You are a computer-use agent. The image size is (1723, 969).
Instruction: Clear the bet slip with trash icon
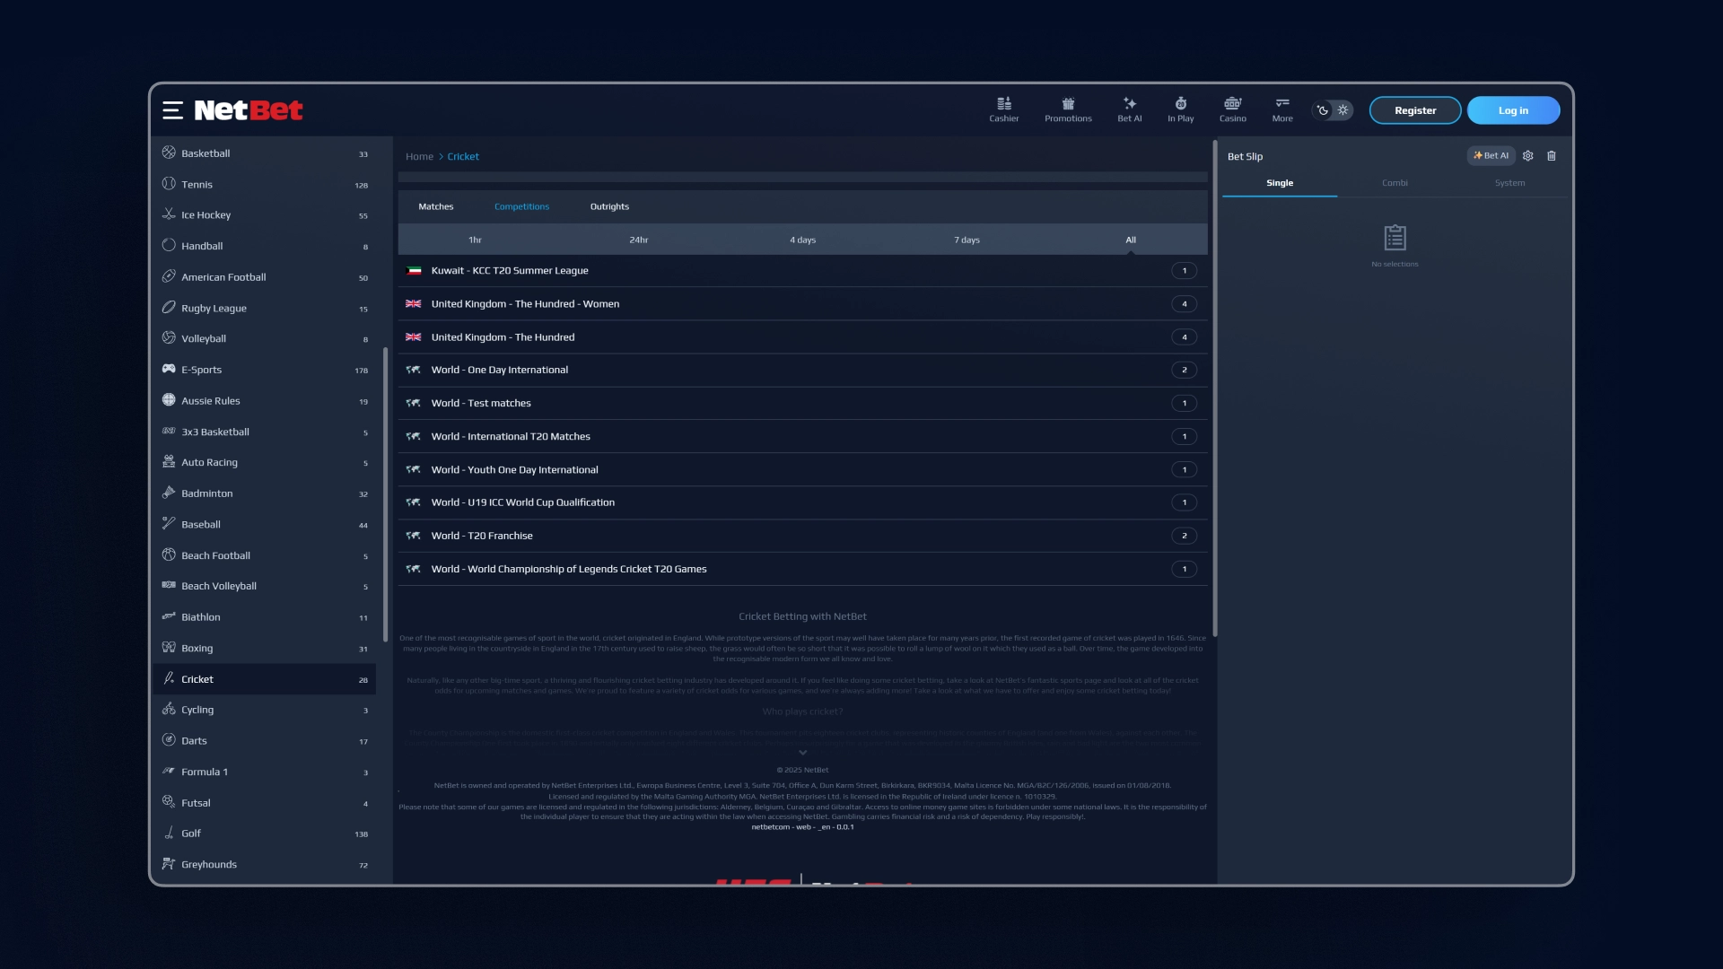[x=1552, y=156]
